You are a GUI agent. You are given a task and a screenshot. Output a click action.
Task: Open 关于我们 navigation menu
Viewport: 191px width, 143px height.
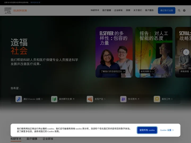pyautogui.click(x=138, y=10)
